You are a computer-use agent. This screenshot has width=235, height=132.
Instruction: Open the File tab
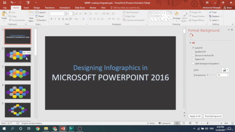[x=5, y=8]
